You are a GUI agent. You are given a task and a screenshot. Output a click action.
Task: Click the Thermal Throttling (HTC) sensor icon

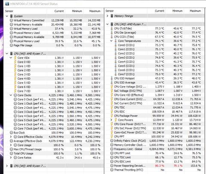coord(112,170)
